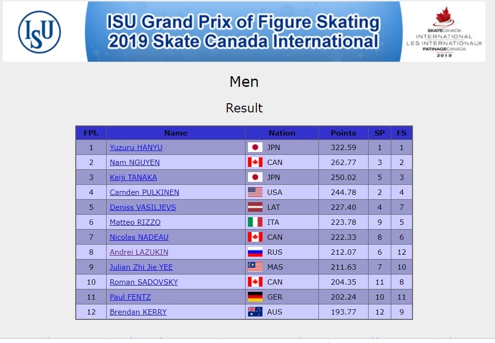The height and width of the screenshot is (343, 495).
Task: Click the Russia flag icon
Action: tap(255, 252)
